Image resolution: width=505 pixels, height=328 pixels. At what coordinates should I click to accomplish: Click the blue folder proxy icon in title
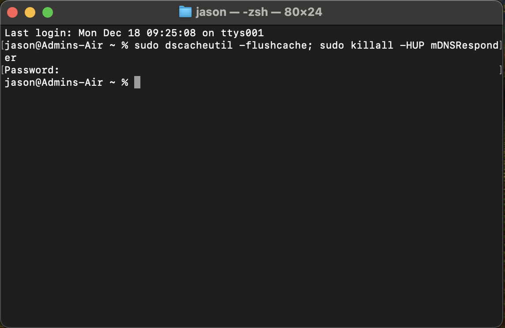pos(185,12)
